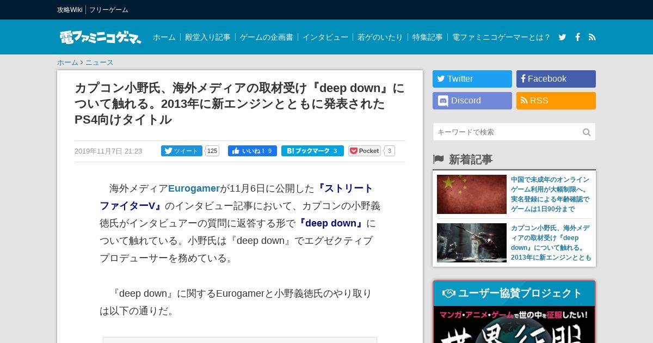Click the 世界征服 project banner image
This screenshot has height=343, width=653.
[x=514, y=324]
